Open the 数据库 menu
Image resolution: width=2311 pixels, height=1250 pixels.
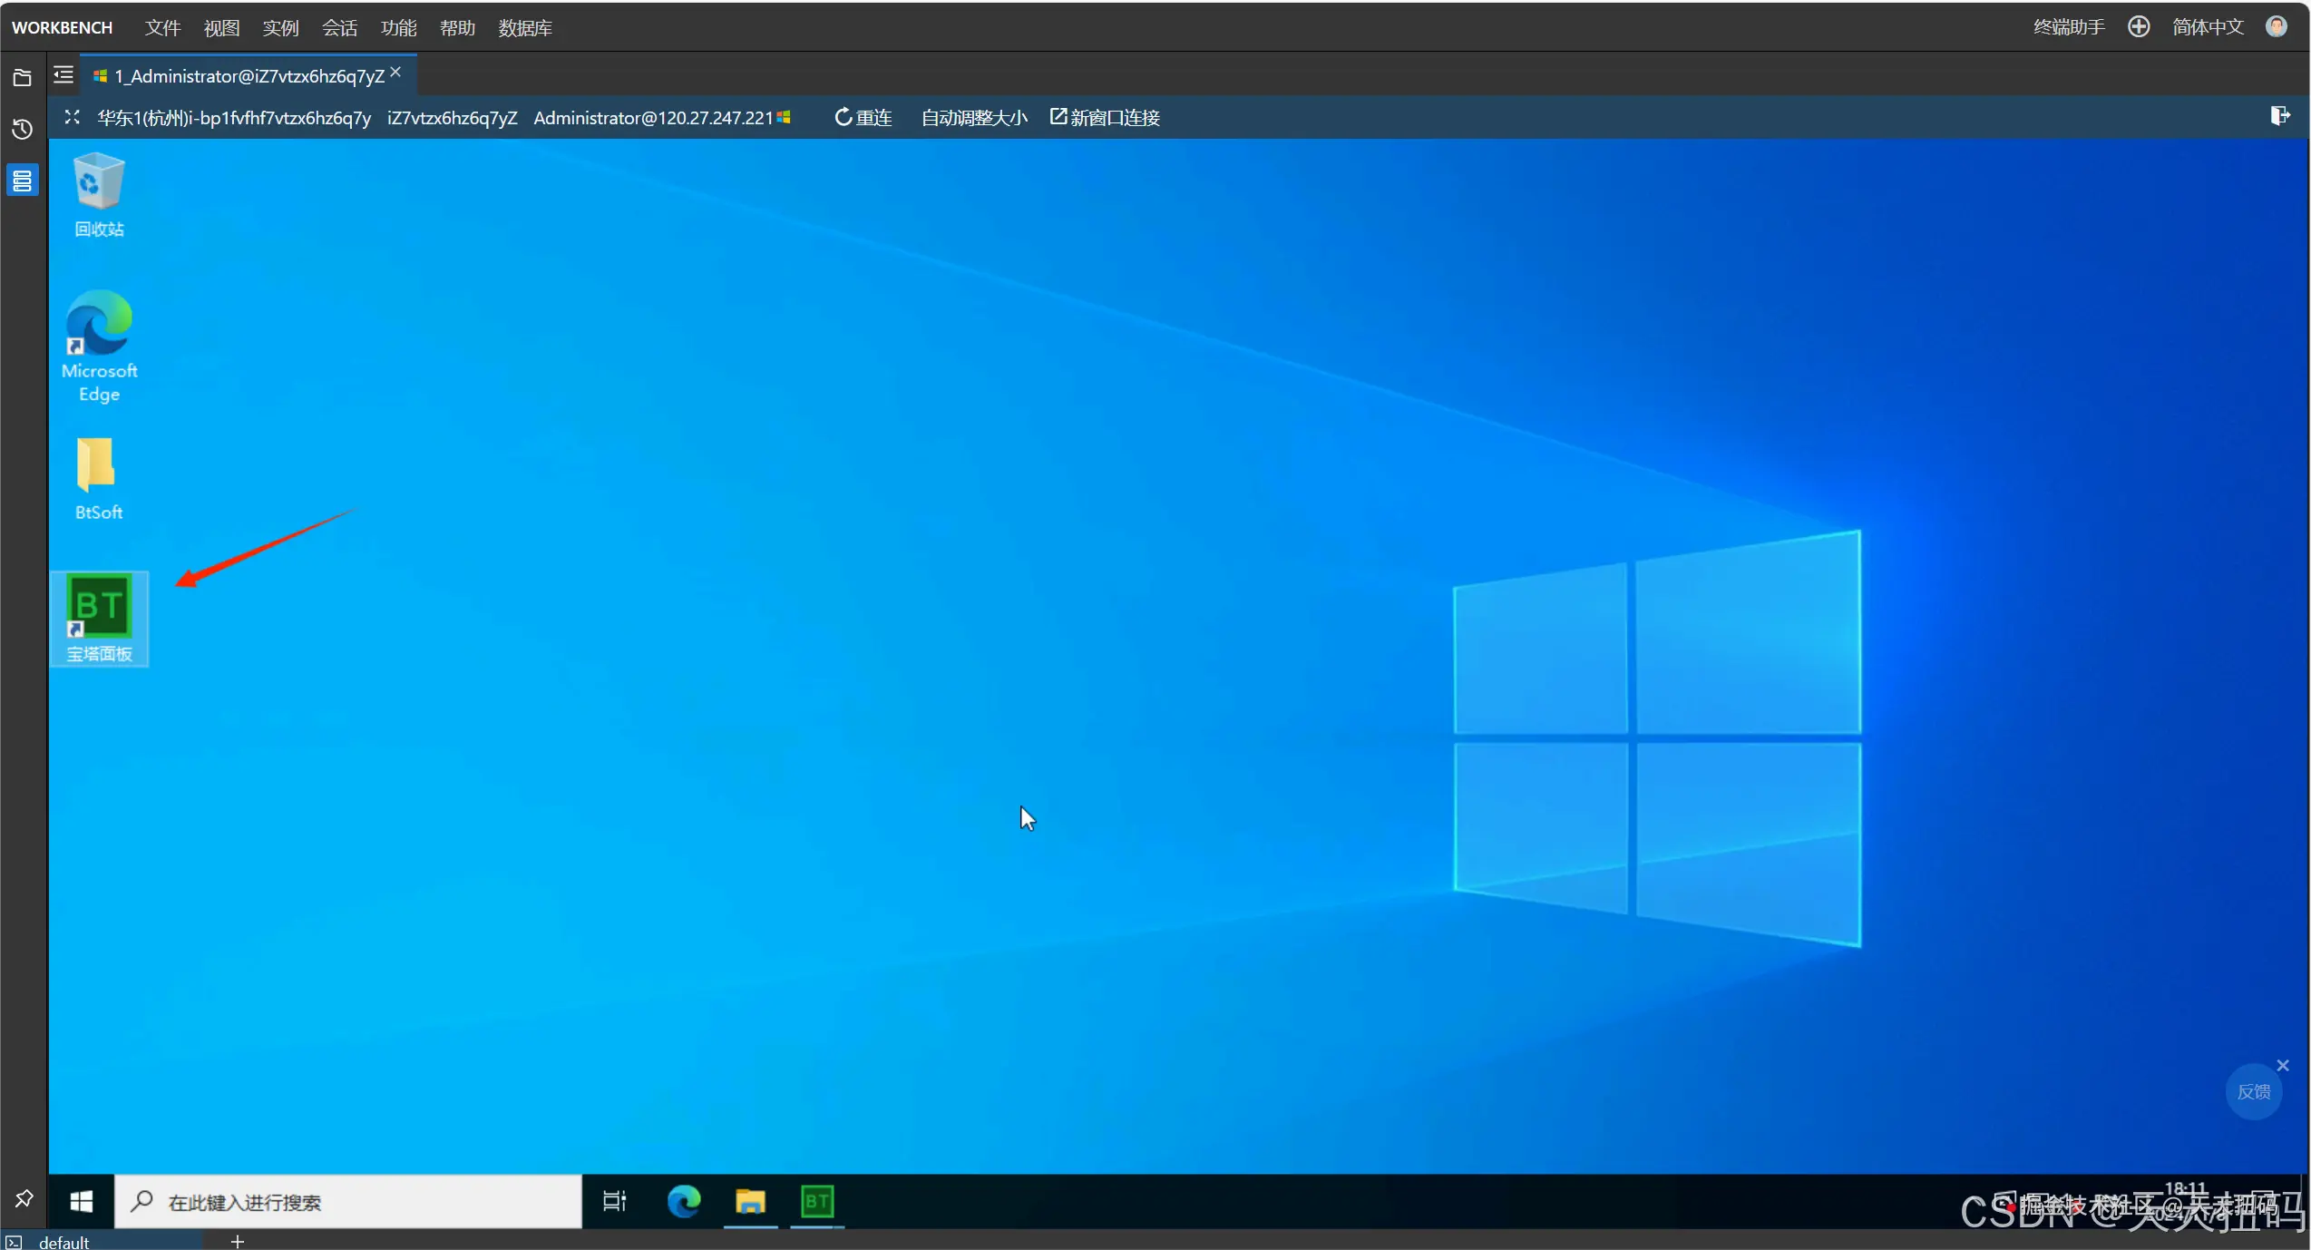(524, 28)
